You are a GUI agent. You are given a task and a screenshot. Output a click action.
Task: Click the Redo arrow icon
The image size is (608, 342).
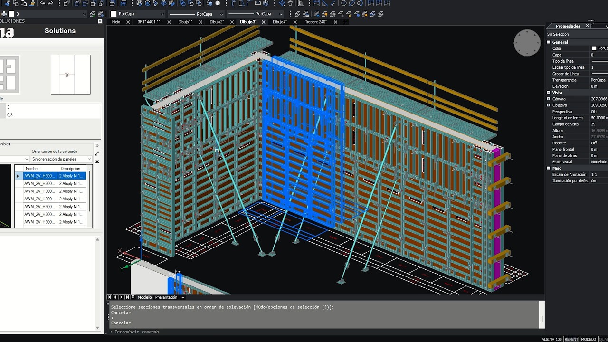(50, 3)
